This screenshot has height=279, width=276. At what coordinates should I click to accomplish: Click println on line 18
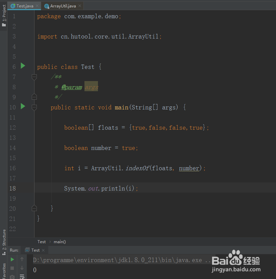[113, 188]
